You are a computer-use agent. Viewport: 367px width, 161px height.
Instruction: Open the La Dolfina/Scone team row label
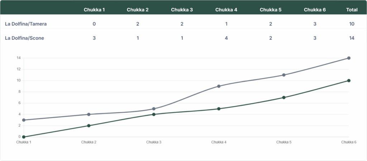(24, 38)
